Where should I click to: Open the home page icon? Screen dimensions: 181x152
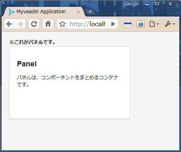[48, 24]
